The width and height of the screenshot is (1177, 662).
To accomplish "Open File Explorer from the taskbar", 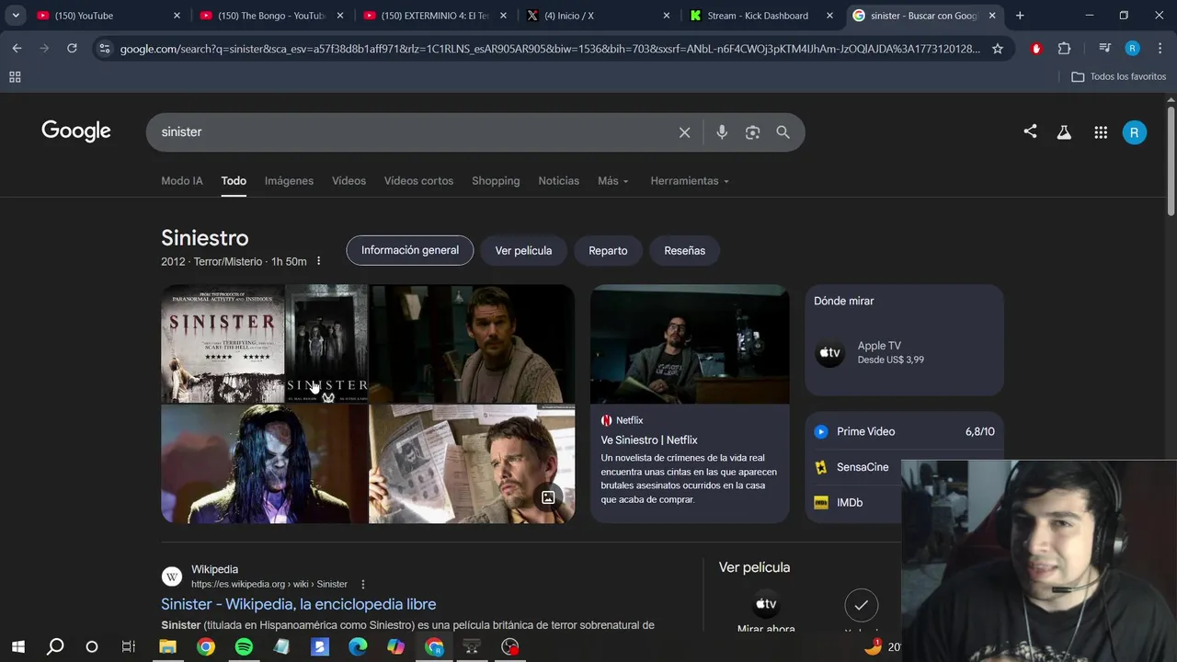I will (x=167, y=647).
